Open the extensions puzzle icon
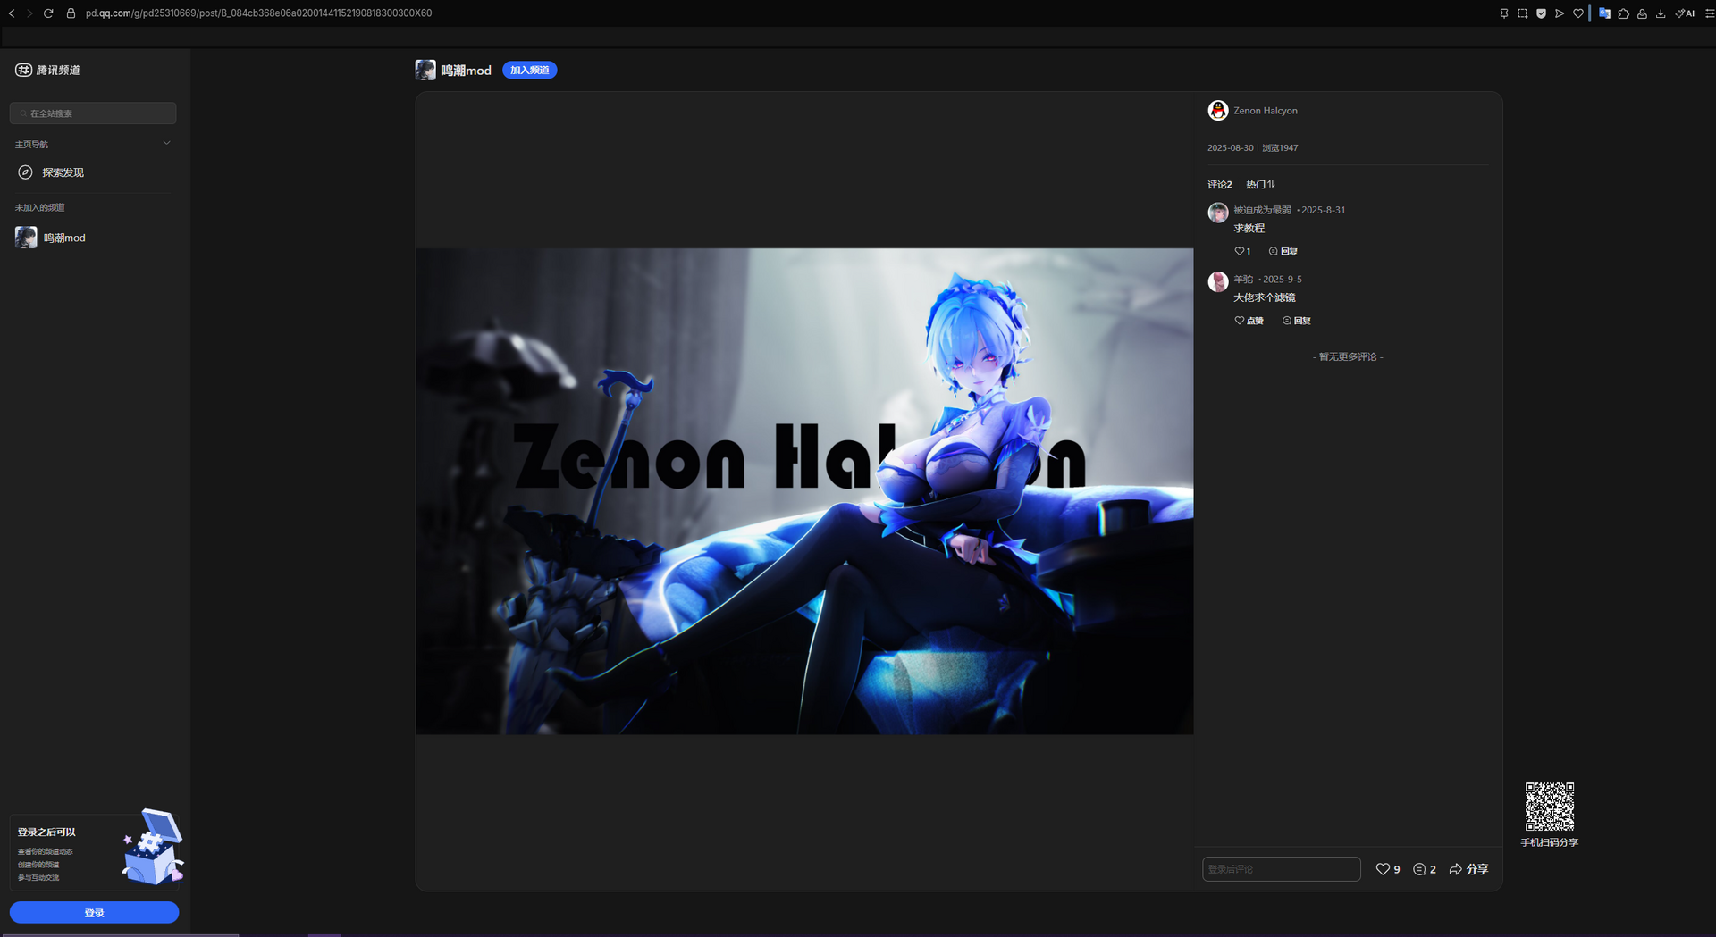The height and width of the screenshot is (937, 1716). pyautogui.click(x=1624, y=13)
